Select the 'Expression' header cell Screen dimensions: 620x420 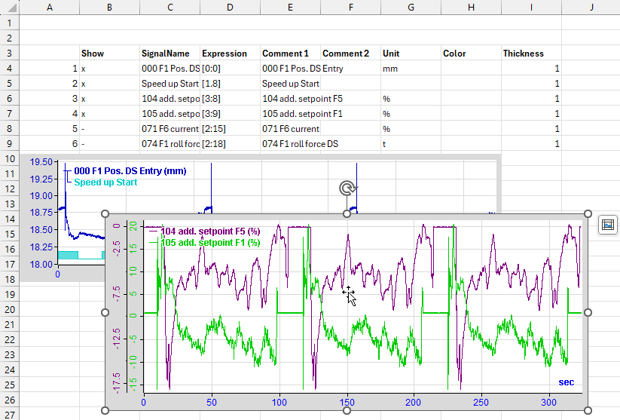click(x=230, y=54)
